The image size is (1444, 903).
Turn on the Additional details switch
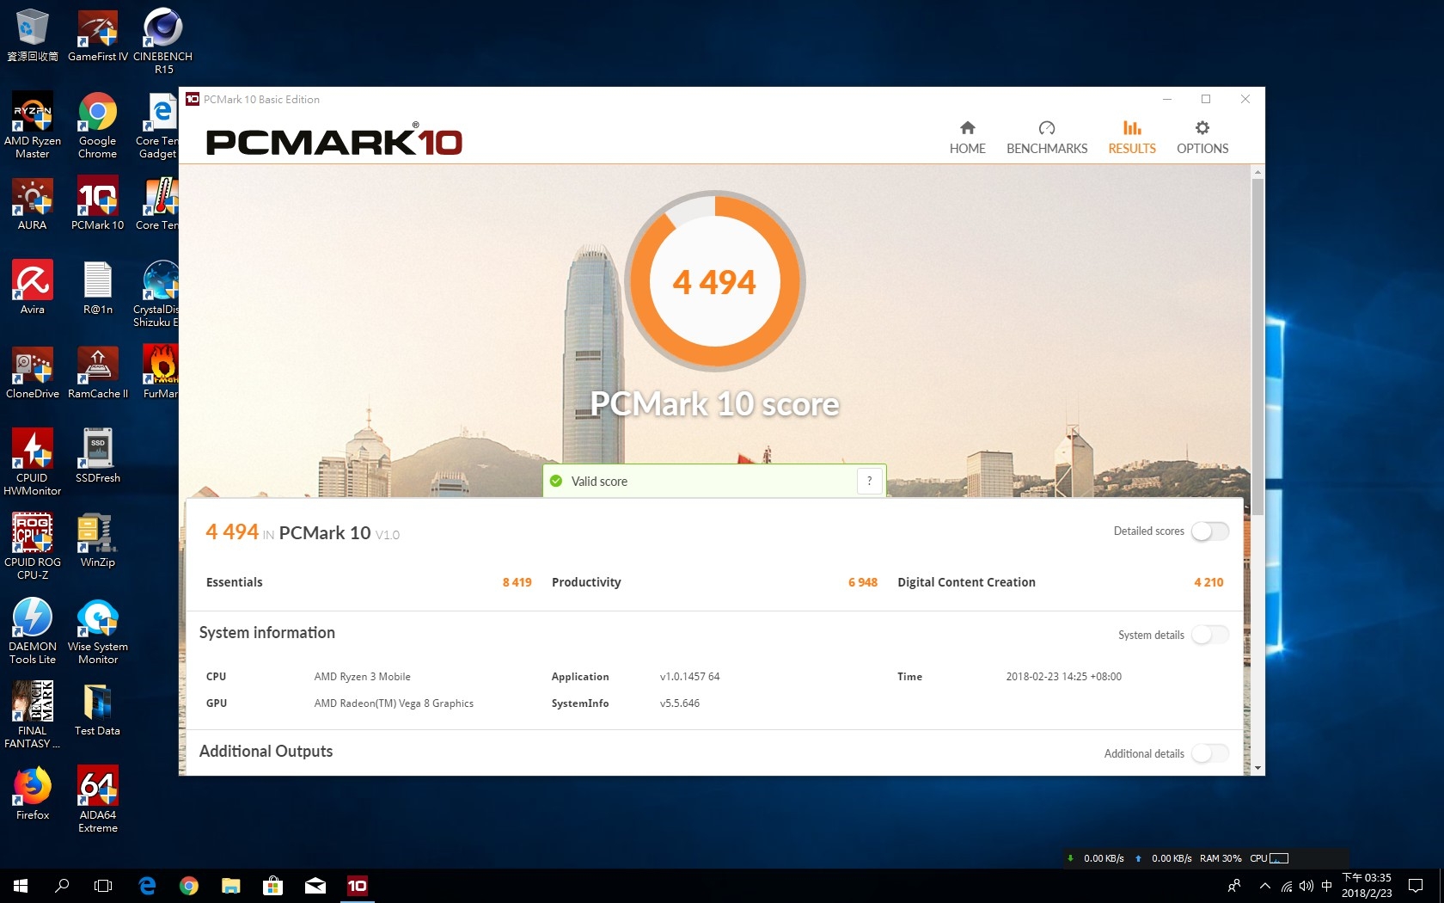1210,753
